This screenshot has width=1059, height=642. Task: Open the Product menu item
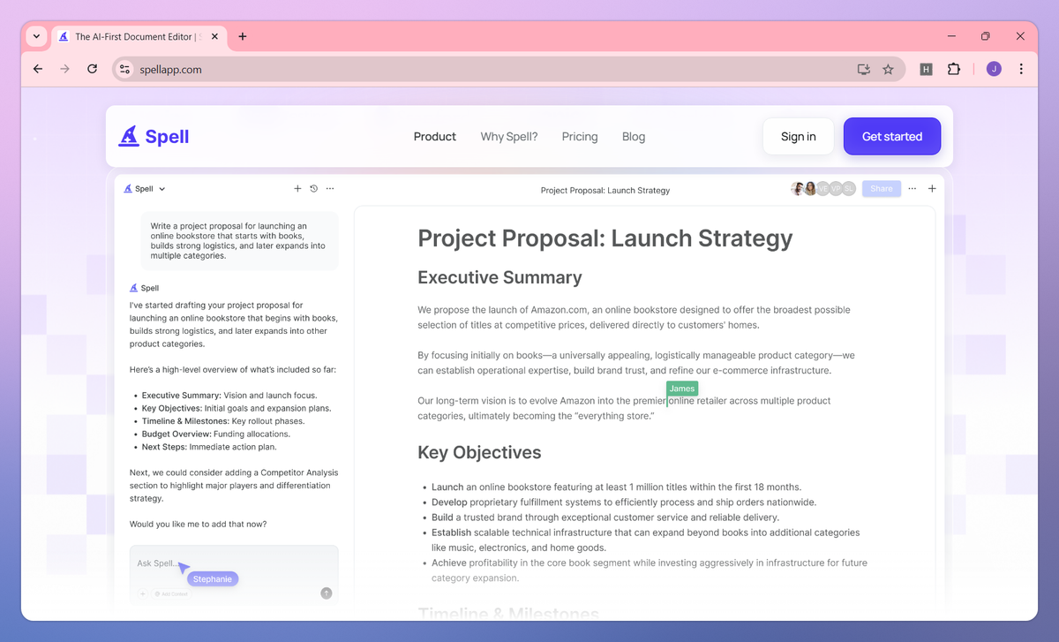click(435, 137)
